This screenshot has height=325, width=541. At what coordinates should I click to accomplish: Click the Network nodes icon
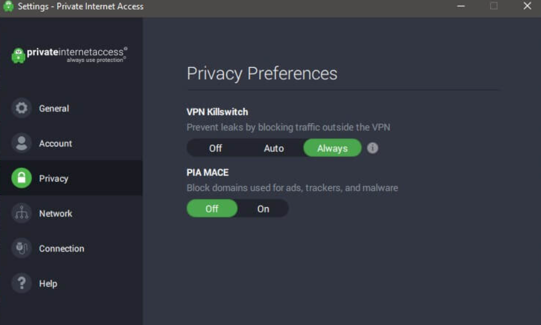coord(22,214)
